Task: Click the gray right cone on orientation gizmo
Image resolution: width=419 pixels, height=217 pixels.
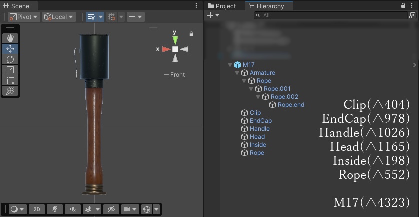Action: coord(184,49)
